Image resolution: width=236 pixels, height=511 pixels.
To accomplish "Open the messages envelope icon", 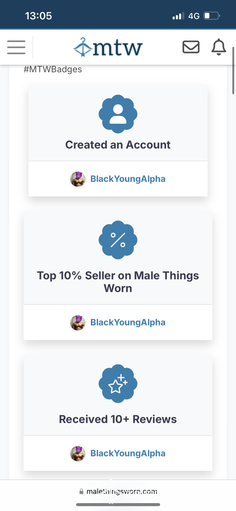I will (x=191, y=47).
